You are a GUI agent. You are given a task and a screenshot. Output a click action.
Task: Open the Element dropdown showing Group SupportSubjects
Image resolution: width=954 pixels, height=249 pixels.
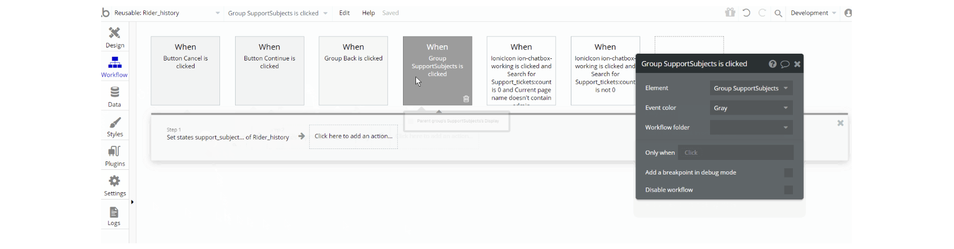coord(751,89)
